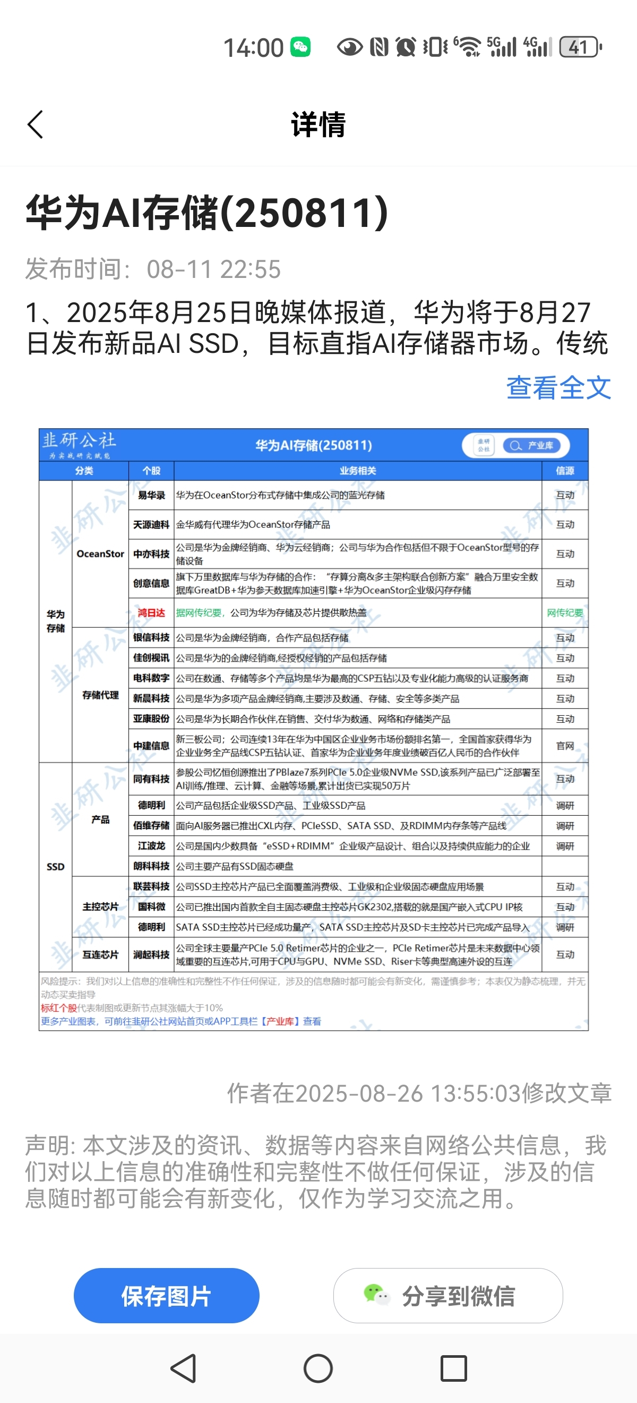This screenshot has width=637, height=1403.
Task: Tap the 亚康股份 stock cell
Action: (x=151, y=719)
